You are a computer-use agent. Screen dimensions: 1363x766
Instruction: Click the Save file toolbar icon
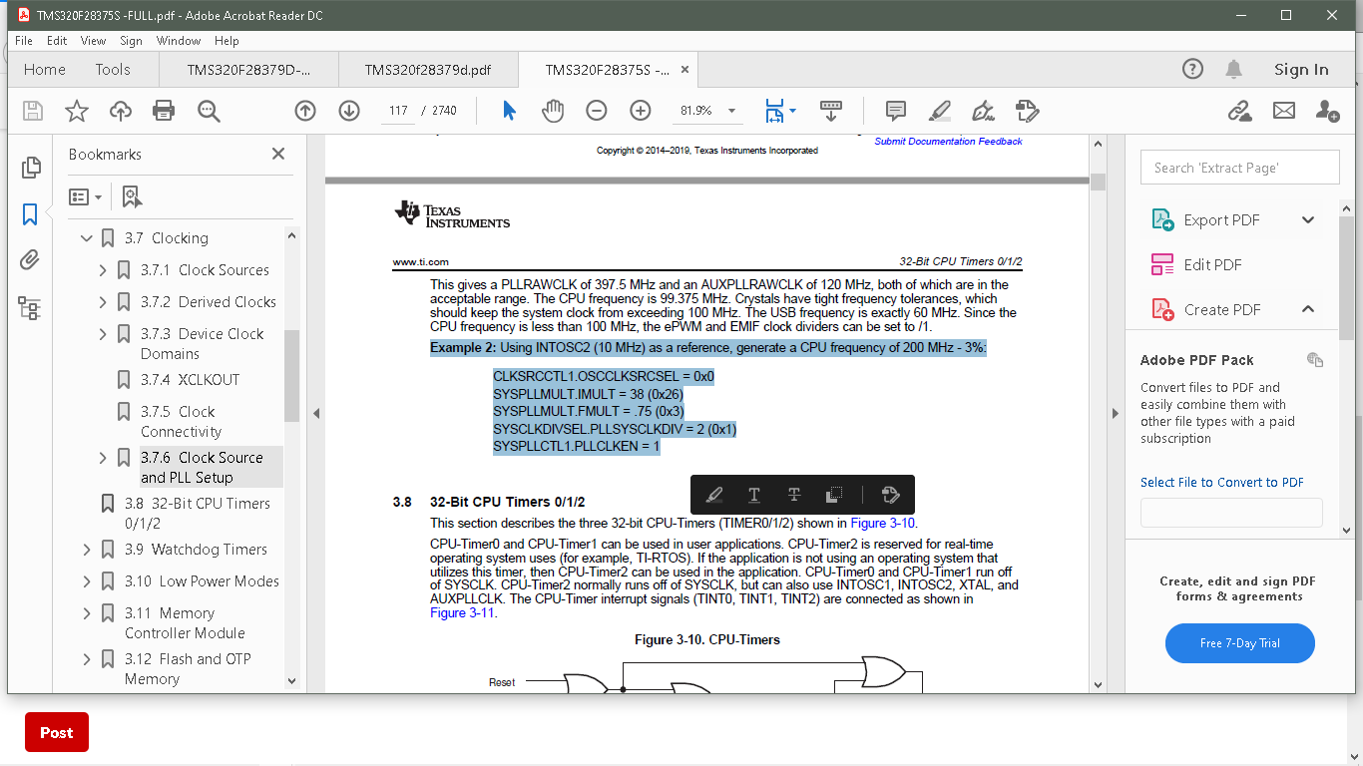(x=33, y=111)
